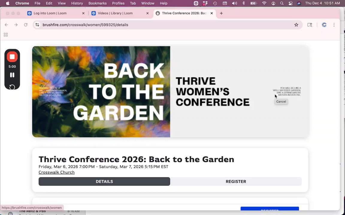The image size is (345, 215).
Task: Click the Cancel button on the banner
Action: click(281, 102)
